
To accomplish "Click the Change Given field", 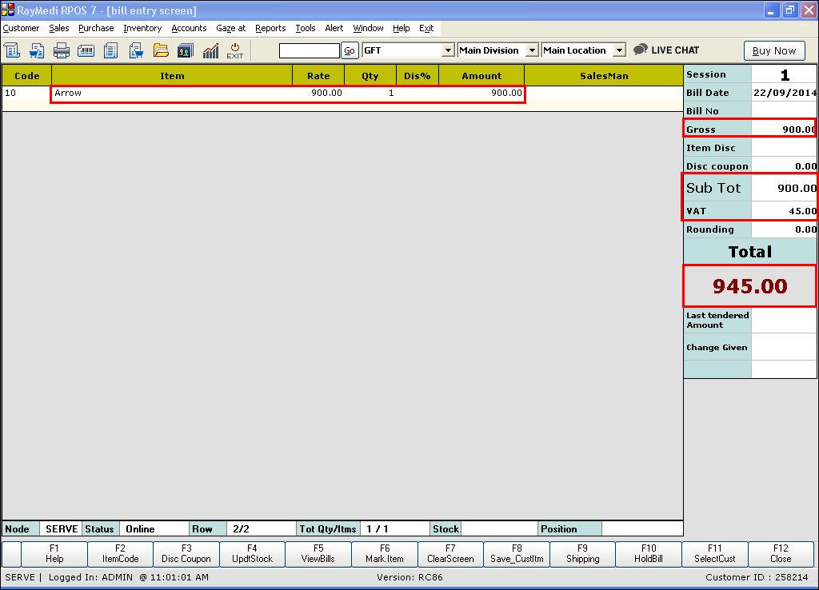I will coord(784,347).
